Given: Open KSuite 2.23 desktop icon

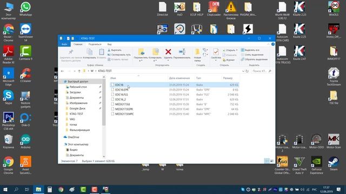Looking at the screenshot, I should [x=300, y=9].
